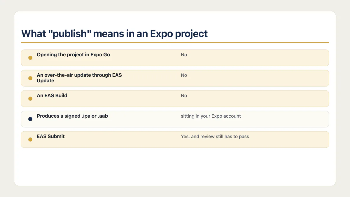
Task: Click the 'No' answer in the EAS Build row
Action: 184,95
